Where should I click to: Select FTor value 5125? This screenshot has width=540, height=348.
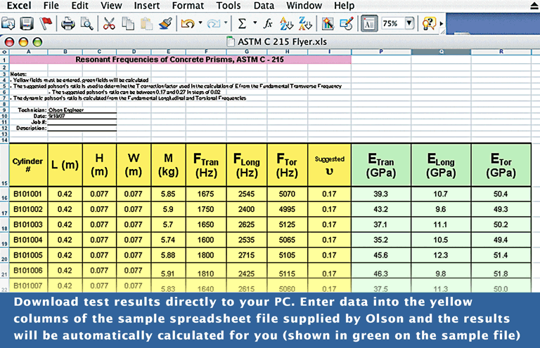pos(287,225)
